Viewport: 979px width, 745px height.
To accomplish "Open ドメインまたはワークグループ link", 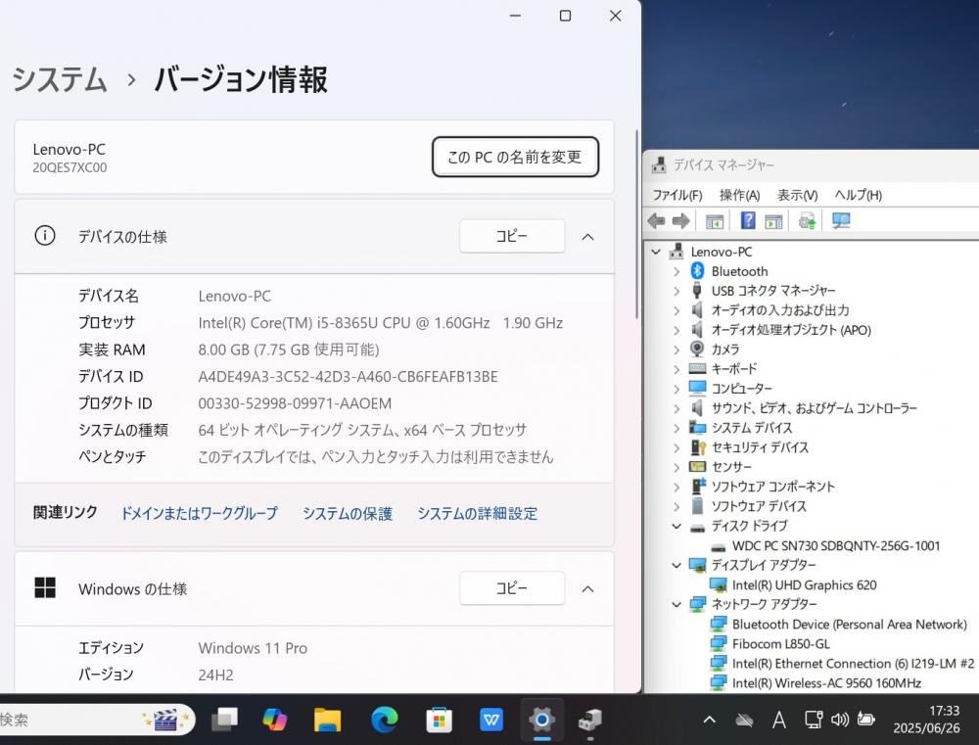I will pyautogui.click(x=199, y=513).
